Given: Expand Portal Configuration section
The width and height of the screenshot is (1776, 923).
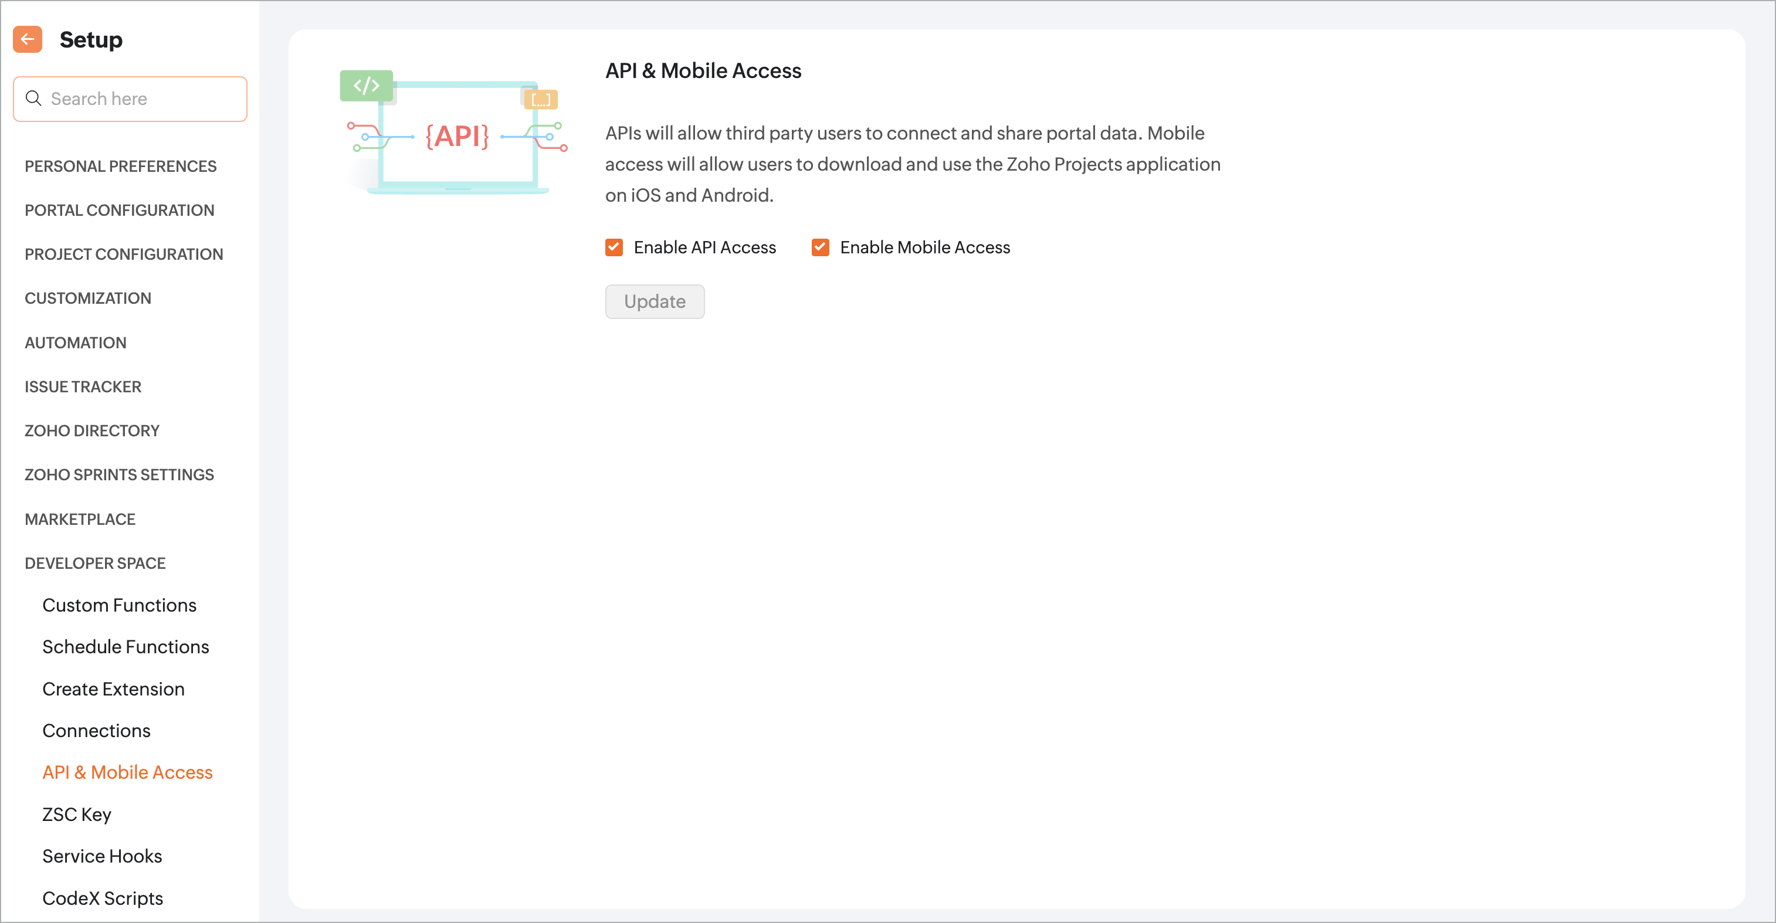Looking at the screenshot, I should [119, 211].
